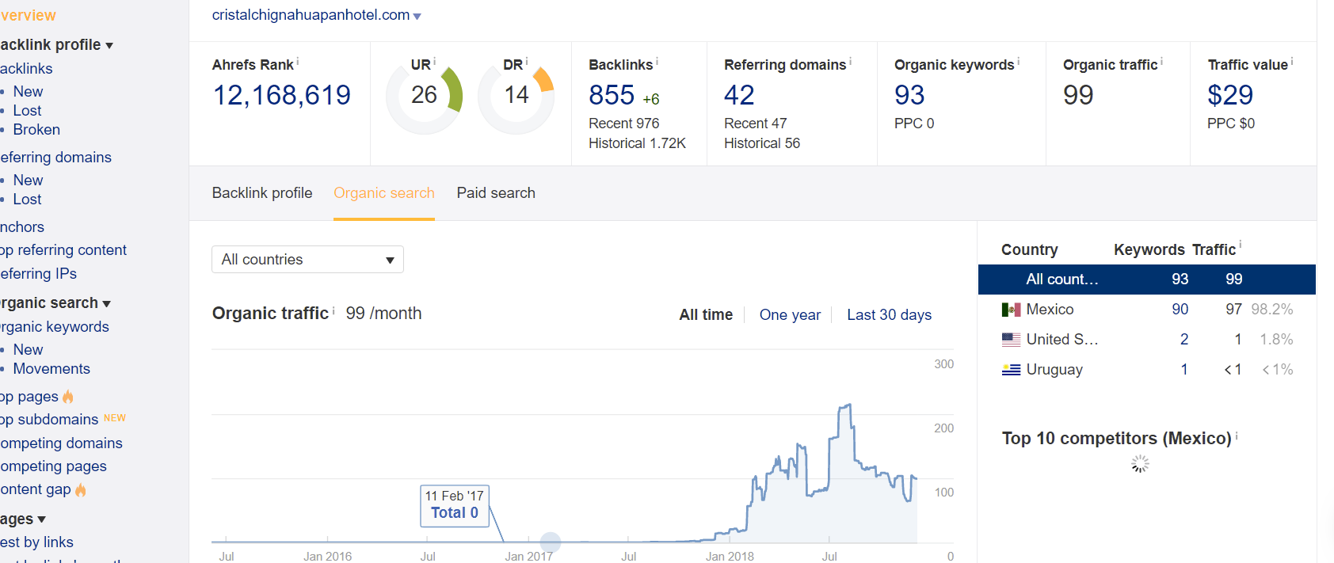Click the Organic keywords info icon
Image resolution: width=1334 pixels, height=563 pixels.
tap(1019, 61)
